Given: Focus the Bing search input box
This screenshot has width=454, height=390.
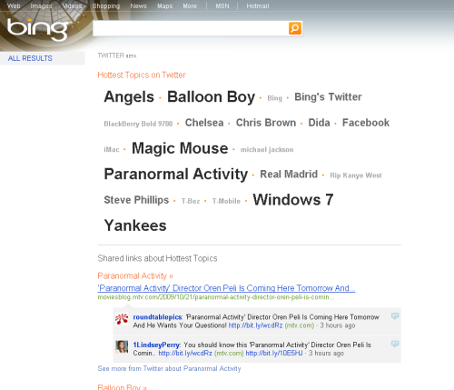Looking at the screenshot, I should (191, 28).
